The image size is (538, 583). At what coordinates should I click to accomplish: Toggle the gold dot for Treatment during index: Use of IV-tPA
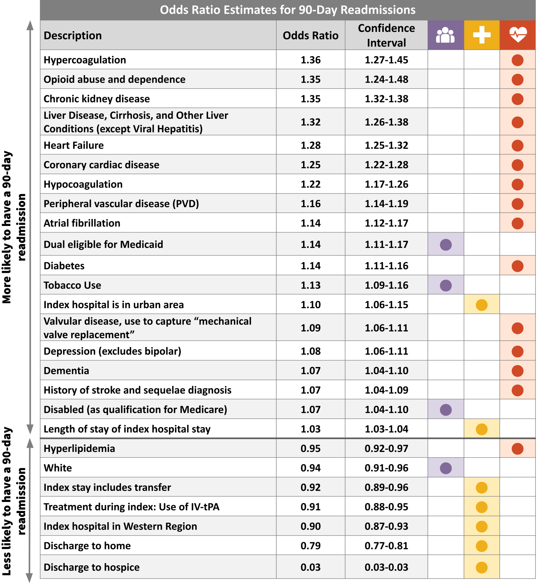482,507
